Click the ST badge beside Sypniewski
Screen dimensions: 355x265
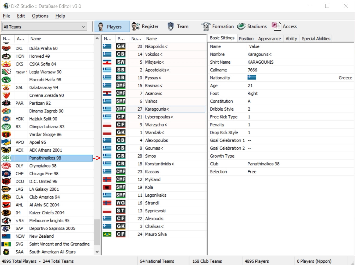tap(121, 211)
